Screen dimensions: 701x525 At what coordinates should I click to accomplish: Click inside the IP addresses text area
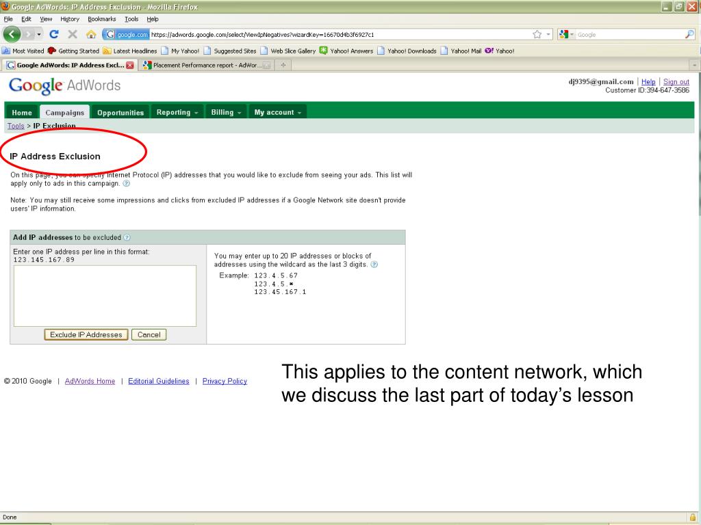pos(105,296)
